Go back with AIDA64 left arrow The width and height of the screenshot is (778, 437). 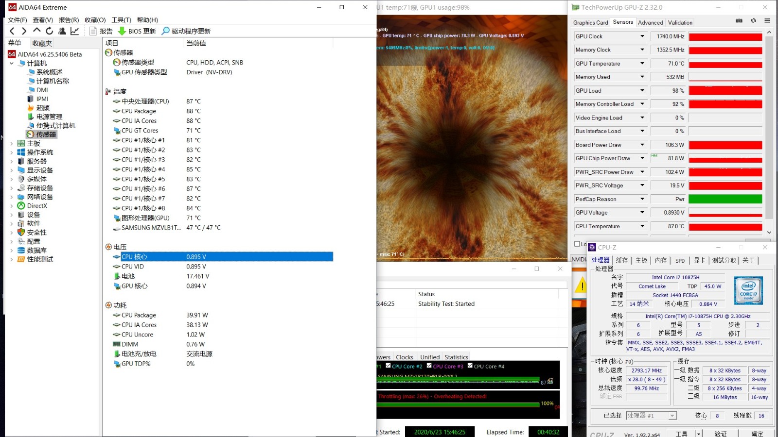coord(12,31)
